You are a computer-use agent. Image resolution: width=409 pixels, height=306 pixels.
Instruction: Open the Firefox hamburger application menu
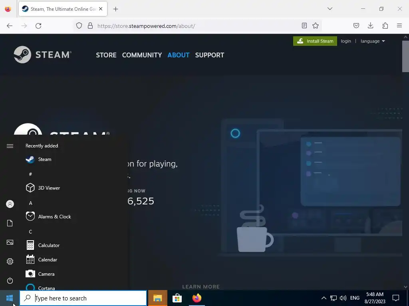tap(399, 25)
